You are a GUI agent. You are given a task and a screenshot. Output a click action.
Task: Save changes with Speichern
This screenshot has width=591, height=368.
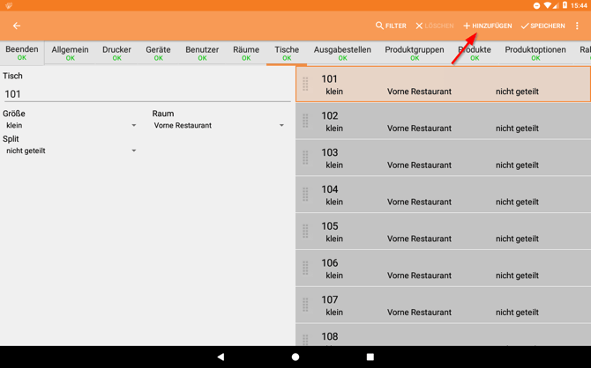pyautogui.click(x=542, y=26)
